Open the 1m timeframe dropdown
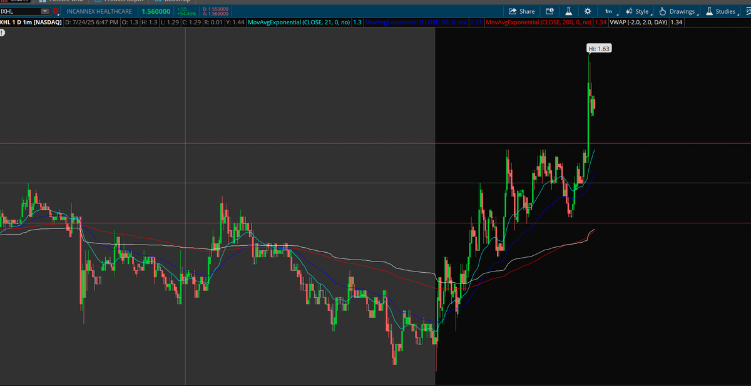Viewport: 751px width, 386px height. coord(610,11)
